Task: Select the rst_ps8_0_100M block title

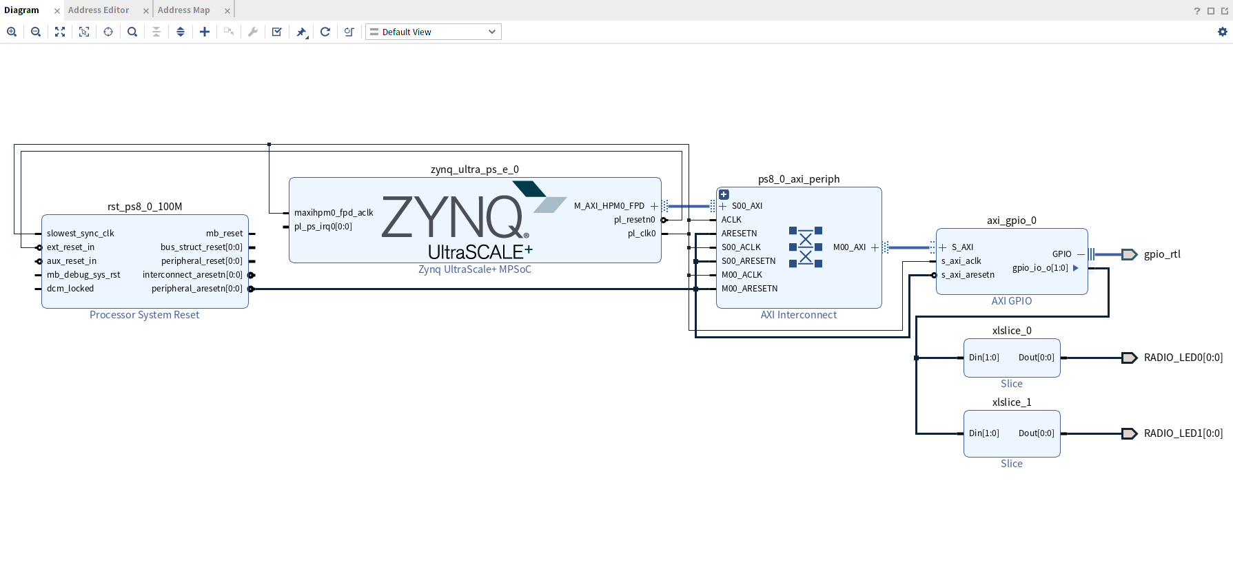Action: point(145,207)
